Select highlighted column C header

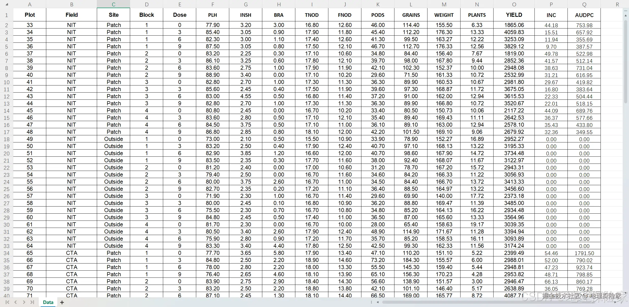114,4
